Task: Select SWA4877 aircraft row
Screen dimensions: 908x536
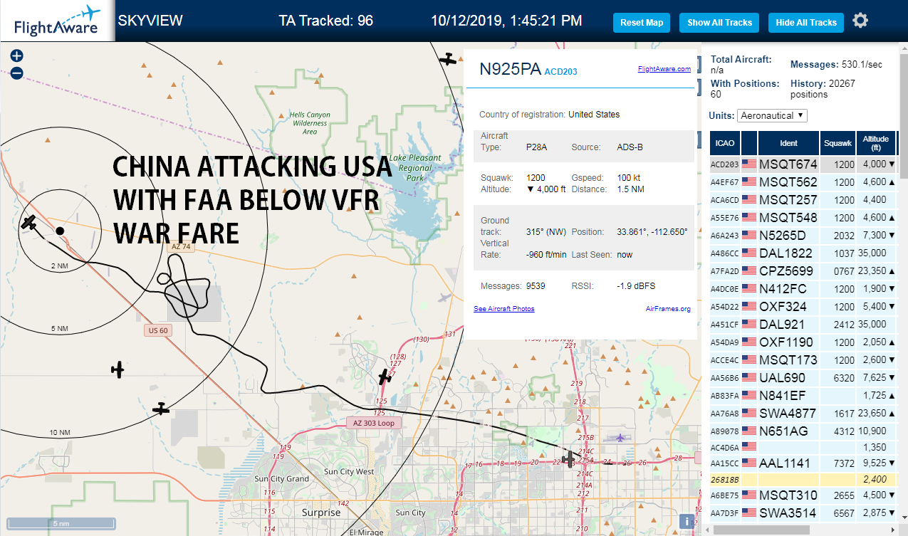Action: coord(803,414)
